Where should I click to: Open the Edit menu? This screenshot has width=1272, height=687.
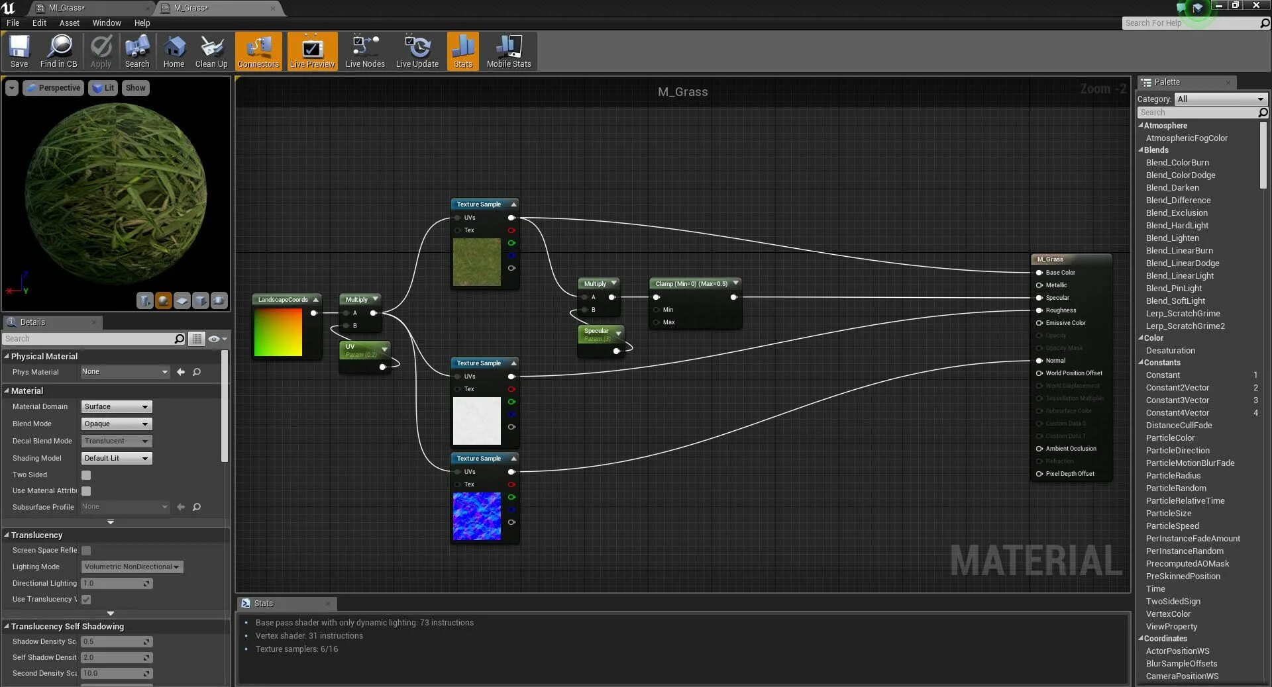click(x=39, y=23)
